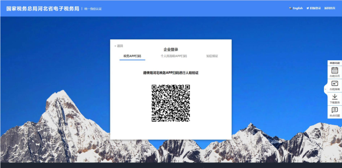342x168 pixels.
Task: Open the 热点问题 hot questions icon
Action: [335, 112]
